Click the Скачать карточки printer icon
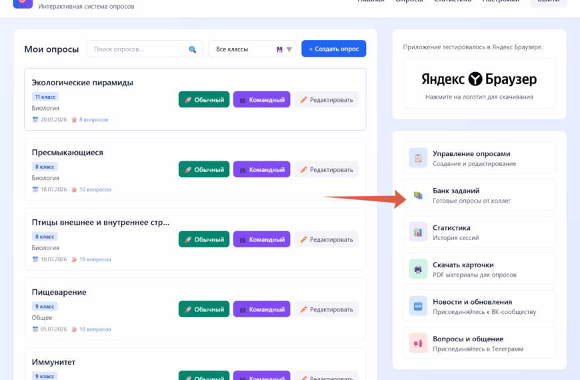Screen dimensions: 580x380 point(418,269)
